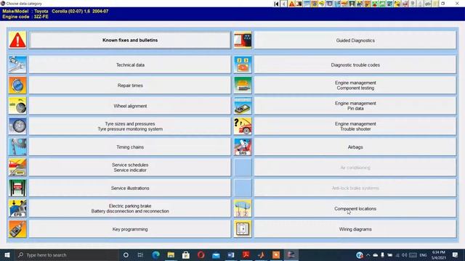Choose Electric parking brake and Battery disconnection
This screenshot has width=465, height=261.
[130, 208]
